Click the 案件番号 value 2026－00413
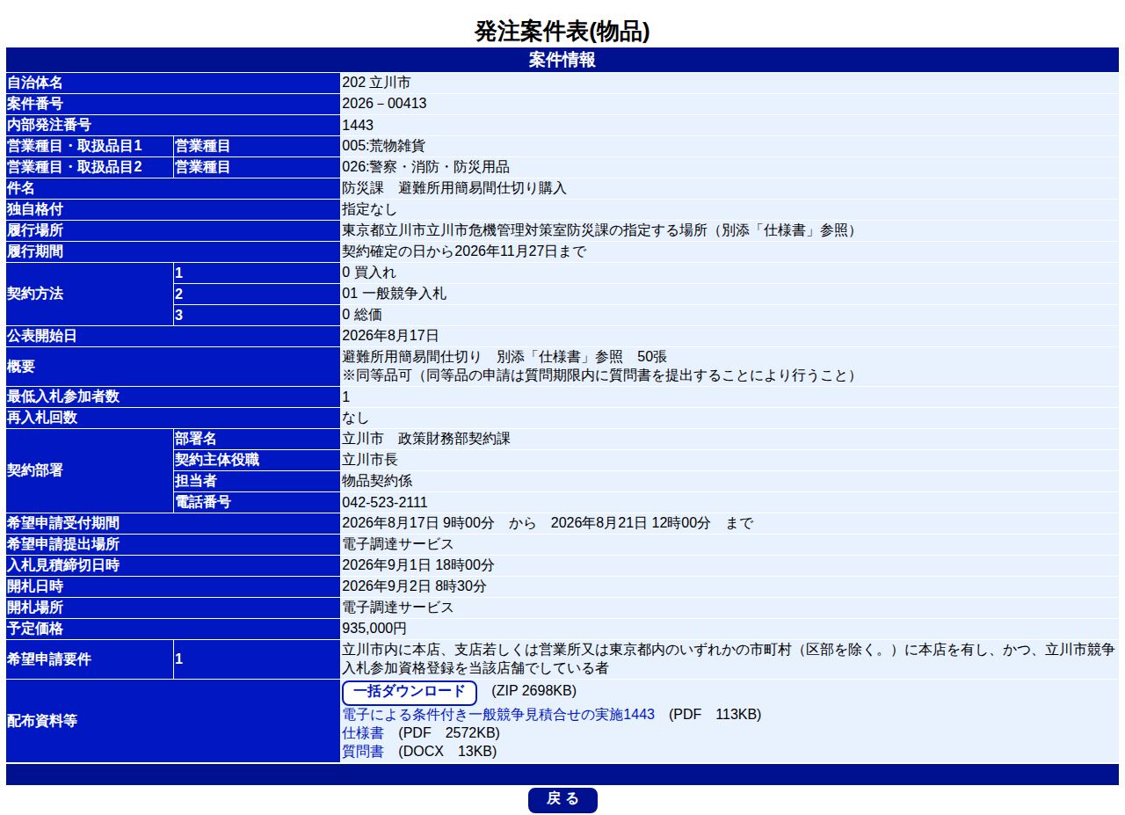Viewport: 1125px width, 815px height. 384,104
